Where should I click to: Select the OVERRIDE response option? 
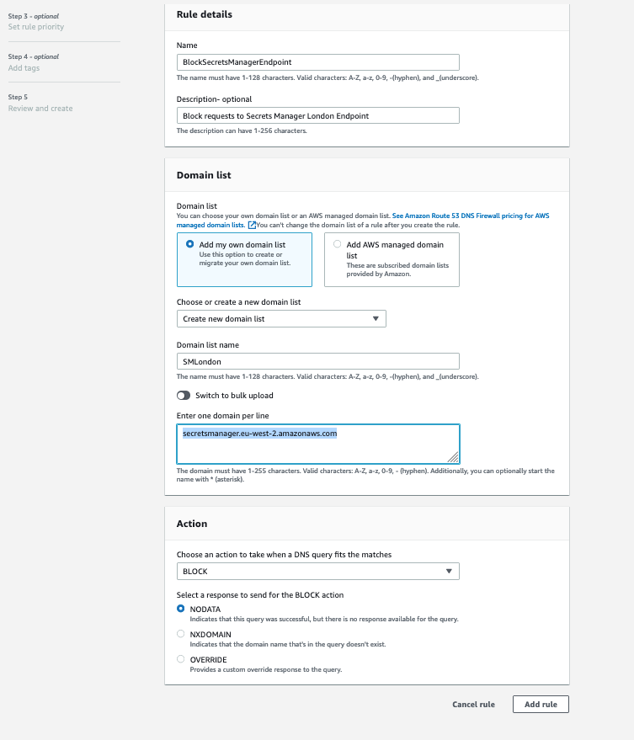180,659
